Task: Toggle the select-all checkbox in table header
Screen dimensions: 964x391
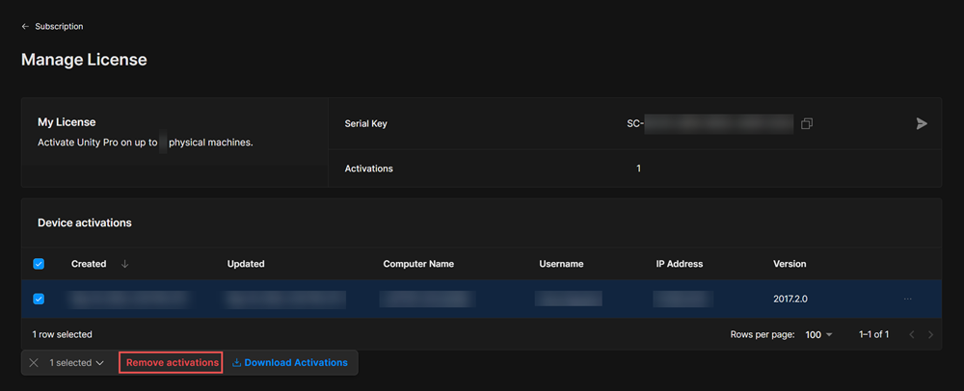Action: [x=39, y=264]
